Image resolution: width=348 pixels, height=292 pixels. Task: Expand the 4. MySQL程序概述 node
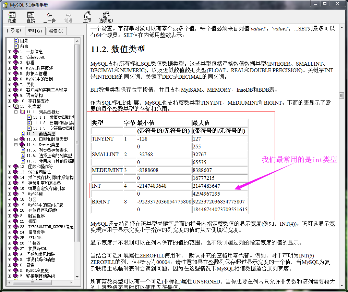9,68
